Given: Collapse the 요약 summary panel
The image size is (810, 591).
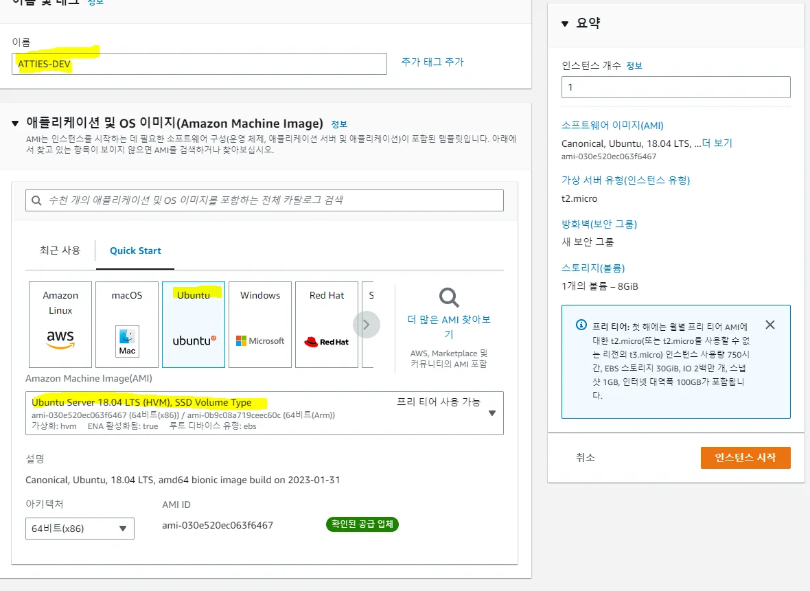Looking at the screenshot, I should tap(565, 24).
